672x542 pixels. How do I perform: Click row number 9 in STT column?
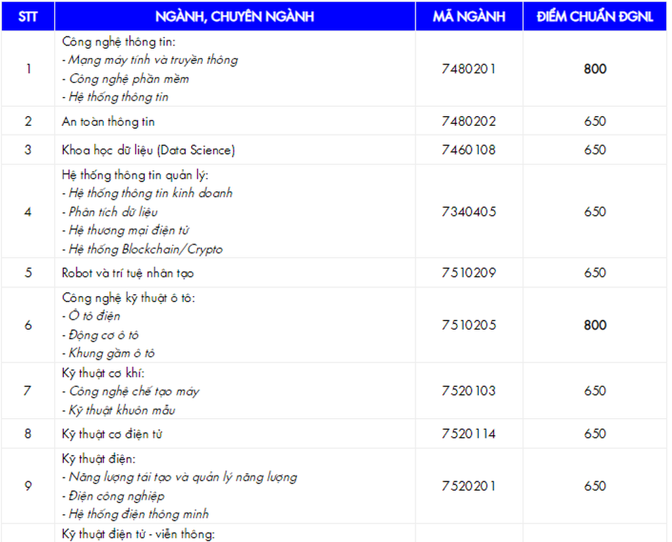tap(28, 486)
